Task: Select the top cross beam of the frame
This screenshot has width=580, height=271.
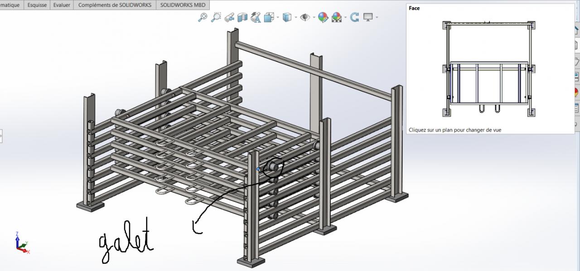Action: (x=313, y=70)
